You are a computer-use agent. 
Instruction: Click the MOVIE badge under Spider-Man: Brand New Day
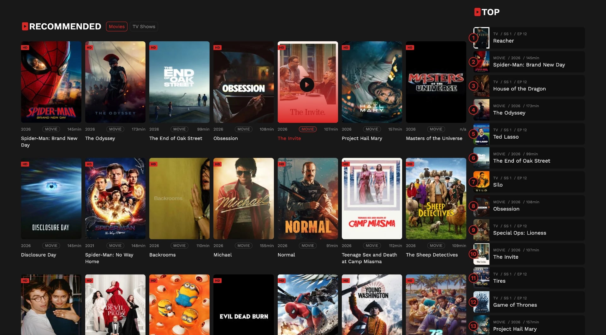(51, 129)
